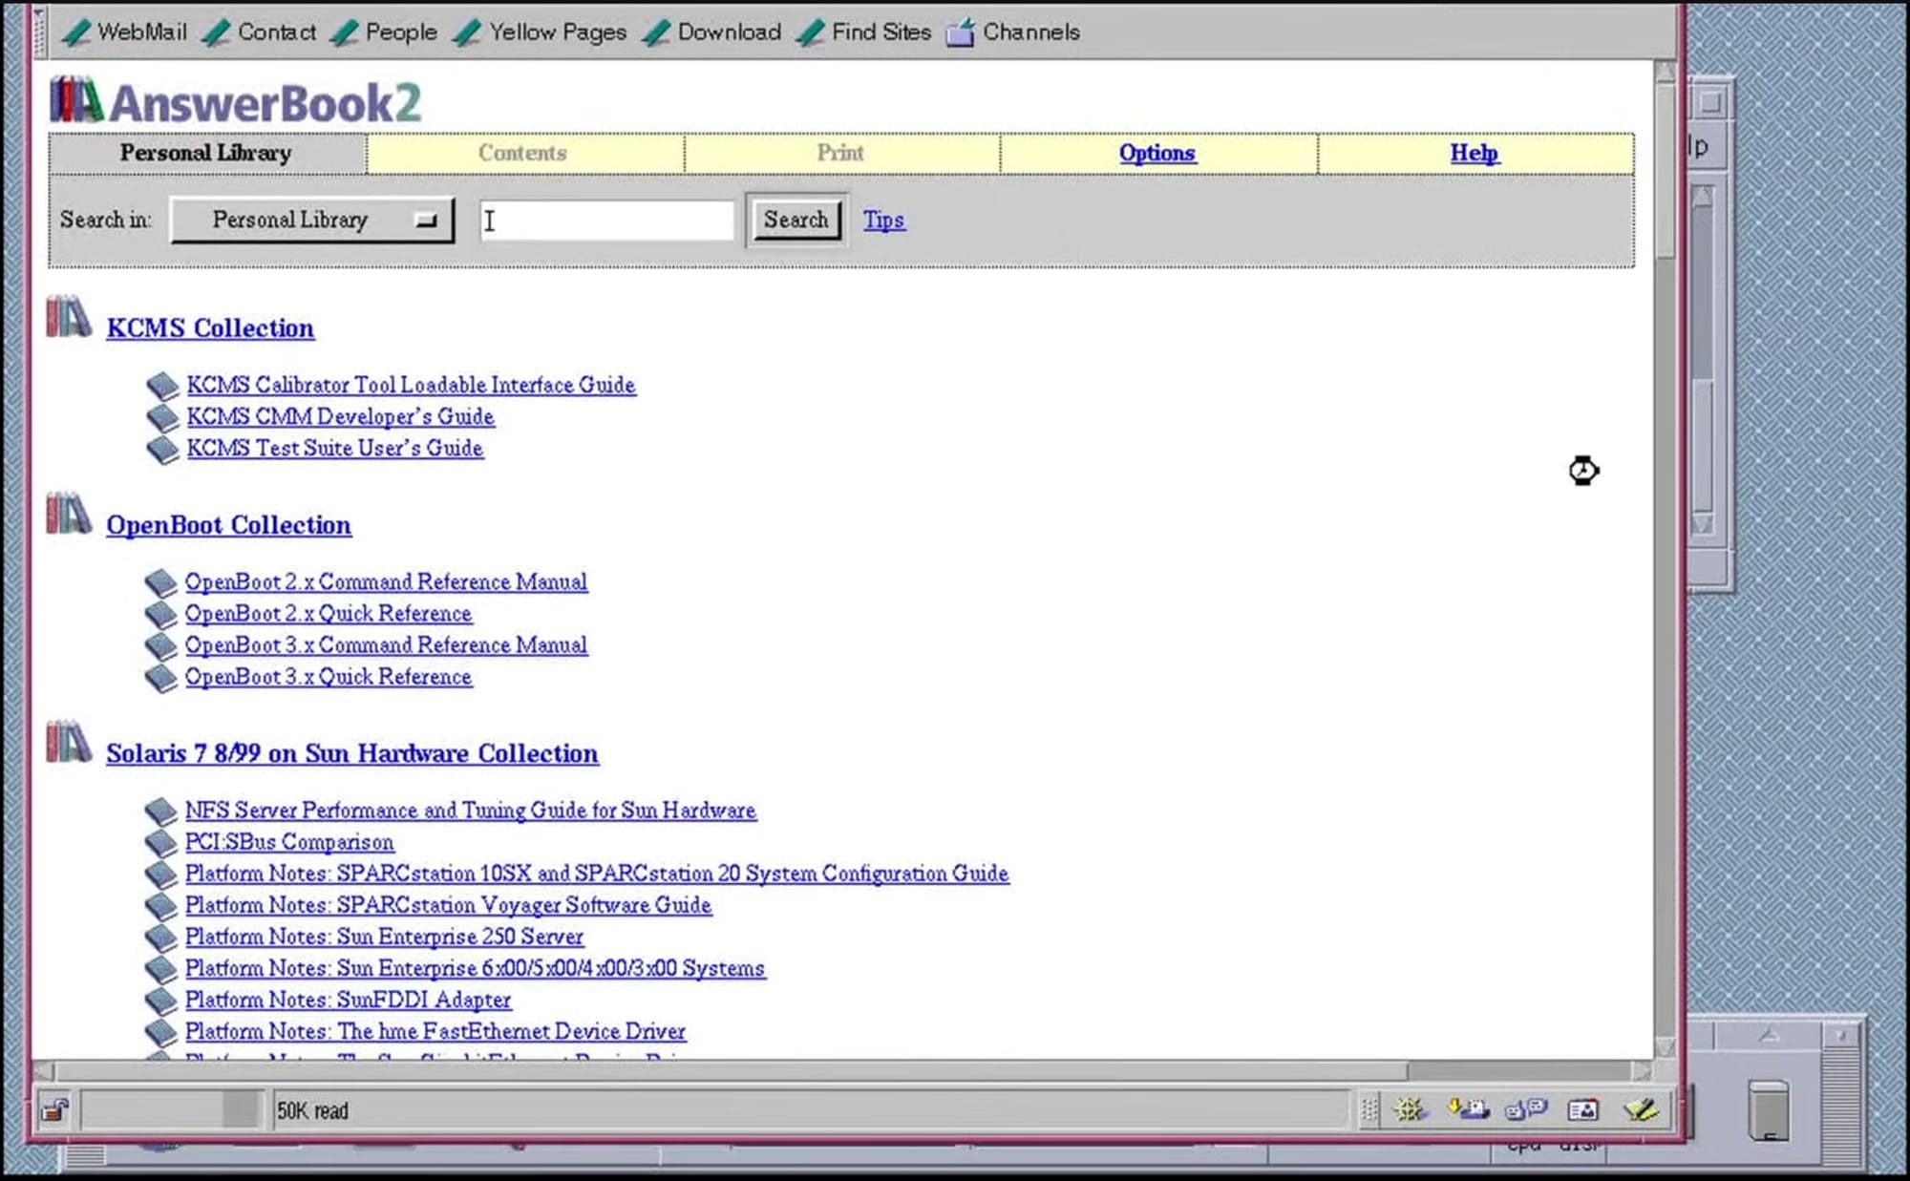The width and height of the screenshot is (1910, 1181).
Task: Click book icon beside PCI:SBus Comparison
Action: coord(161,842)
